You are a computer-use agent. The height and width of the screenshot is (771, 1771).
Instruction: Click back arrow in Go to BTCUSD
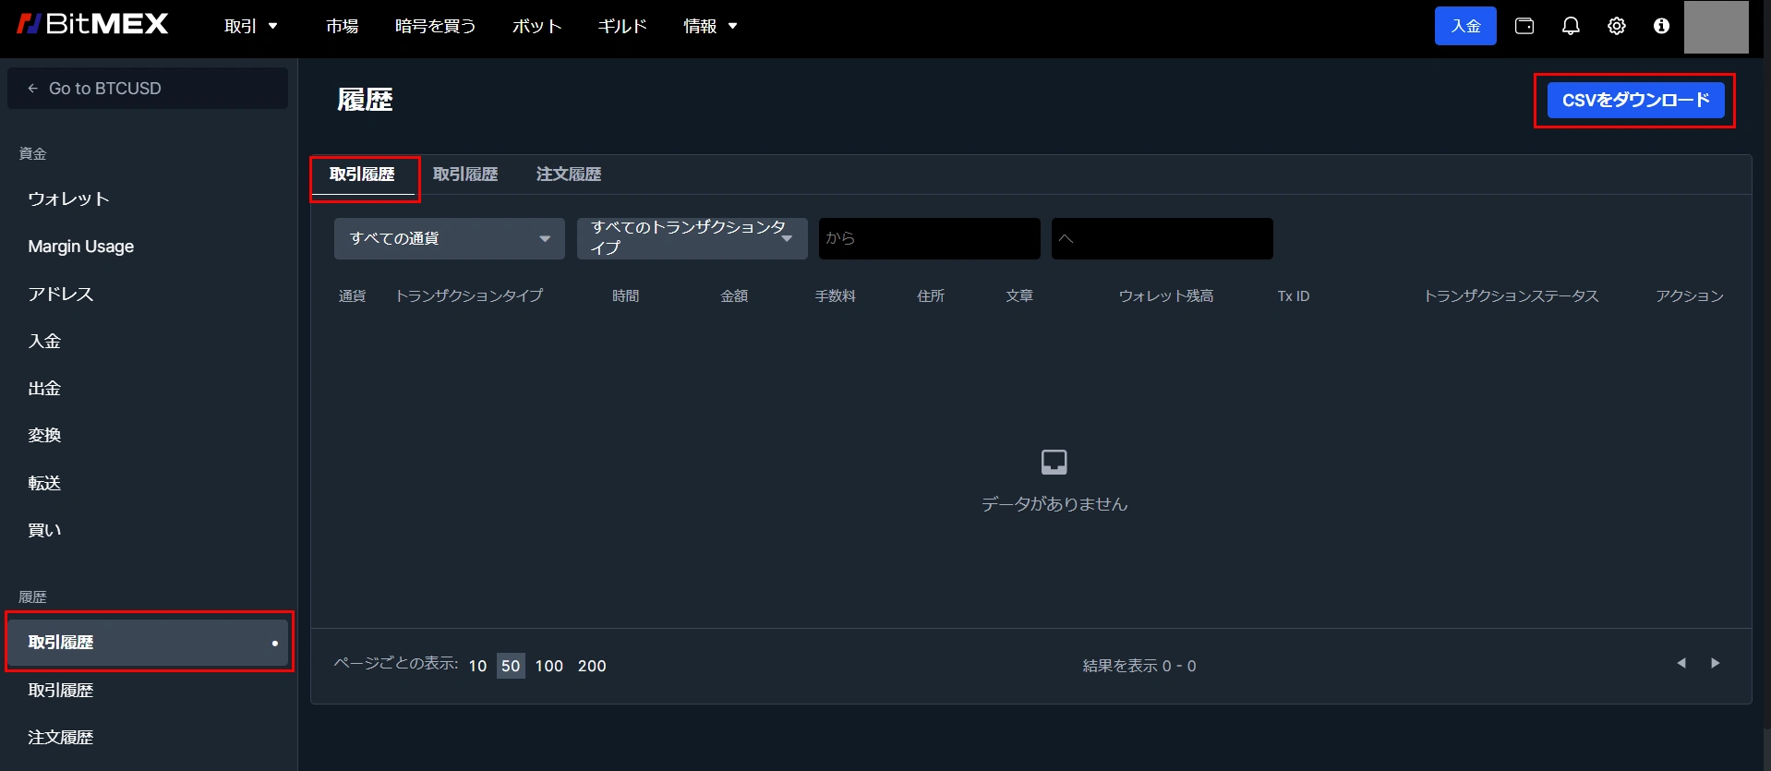pos(32,89)
